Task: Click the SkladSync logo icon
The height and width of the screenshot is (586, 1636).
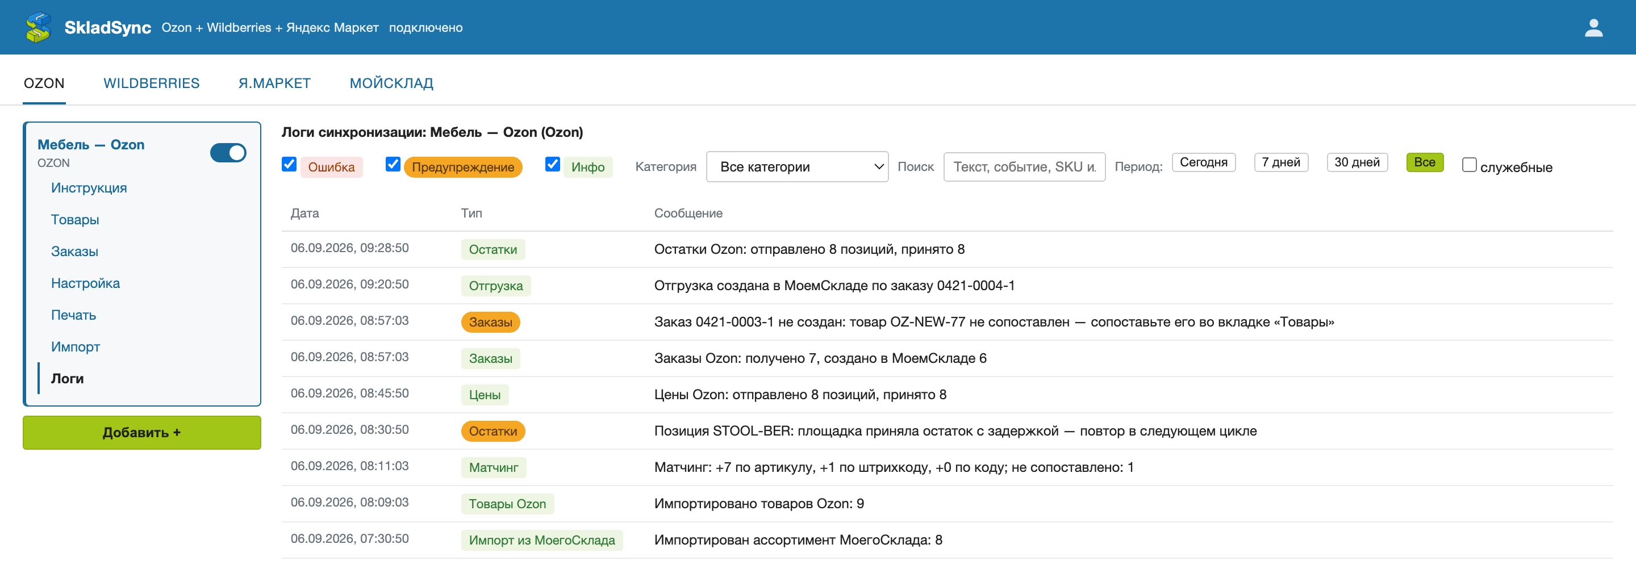Action: [x=38, y=27]
